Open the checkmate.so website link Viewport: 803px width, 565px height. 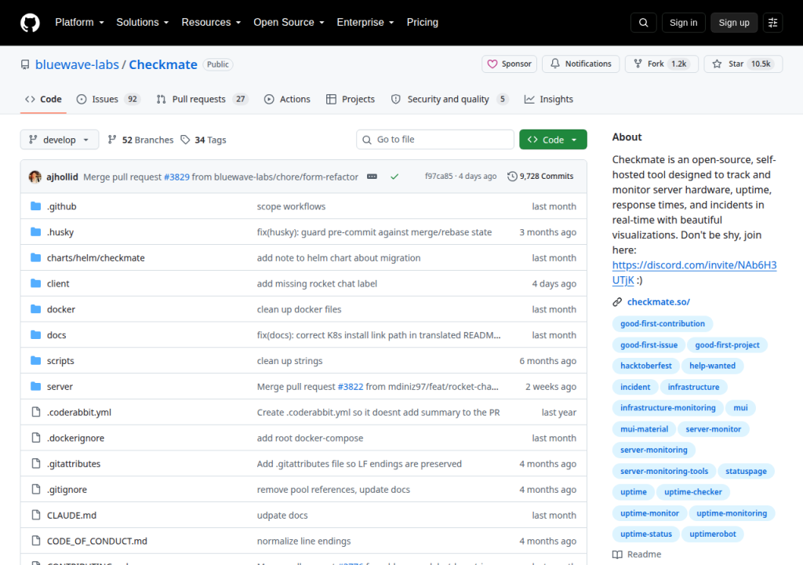click(x=659, y=302)
